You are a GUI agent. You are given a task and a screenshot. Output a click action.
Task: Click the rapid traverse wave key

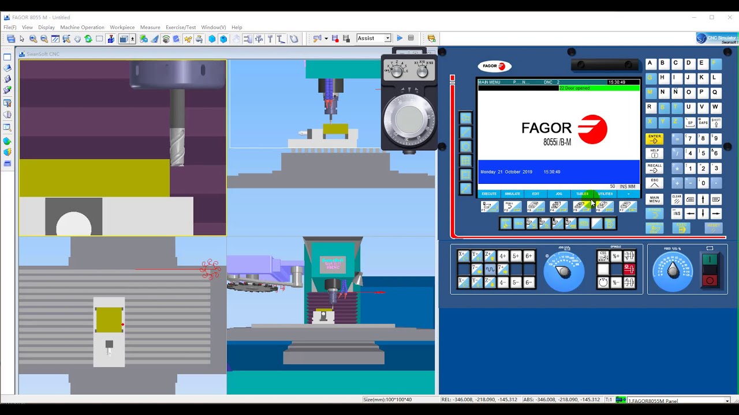490,269
